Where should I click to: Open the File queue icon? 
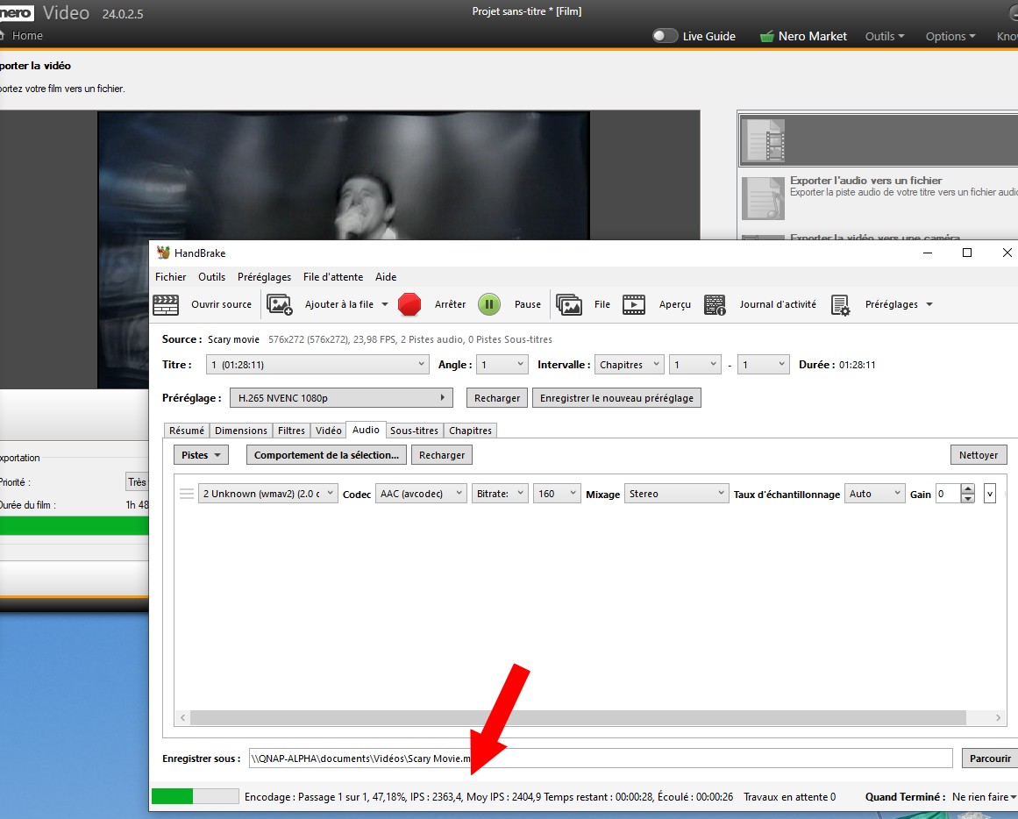(569, 304)
